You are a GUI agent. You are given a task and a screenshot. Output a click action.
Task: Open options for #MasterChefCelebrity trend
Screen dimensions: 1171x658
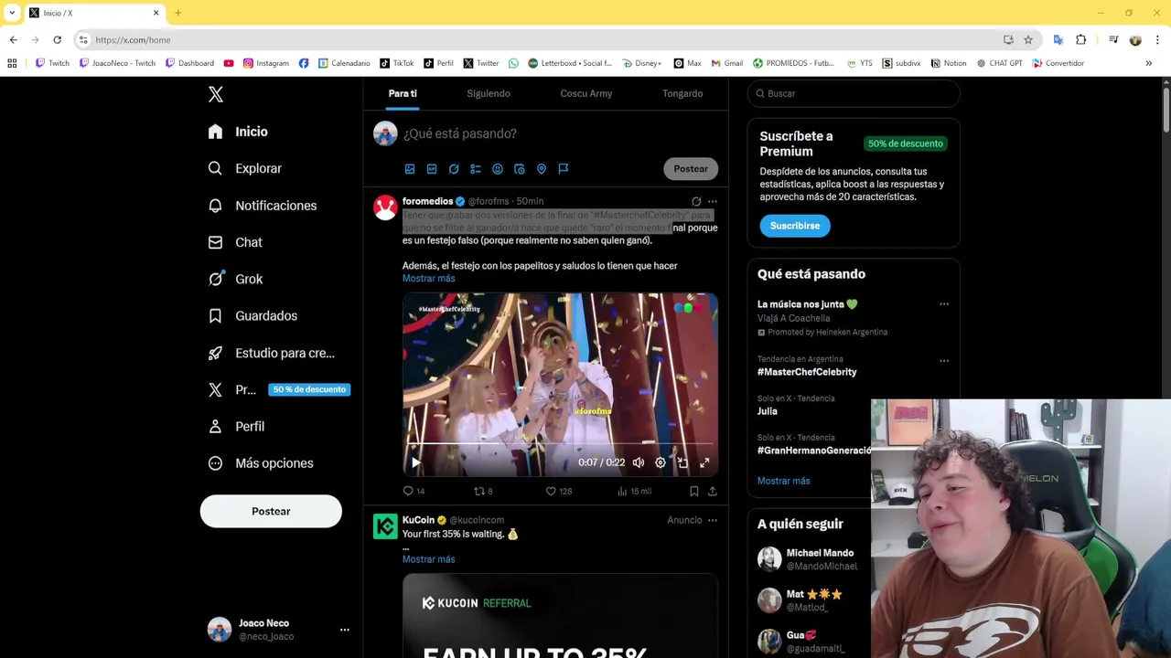point(944,361)
